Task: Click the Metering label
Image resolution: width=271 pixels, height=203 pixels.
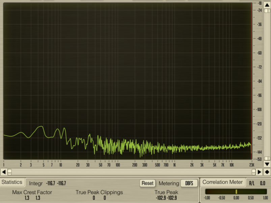Action: coord(169,183)
